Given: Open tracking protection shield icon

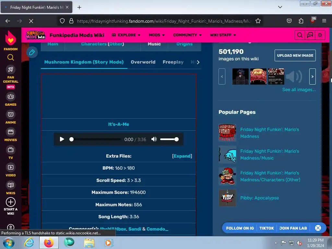Looking at the screenshot, I should tap(62, 21).
